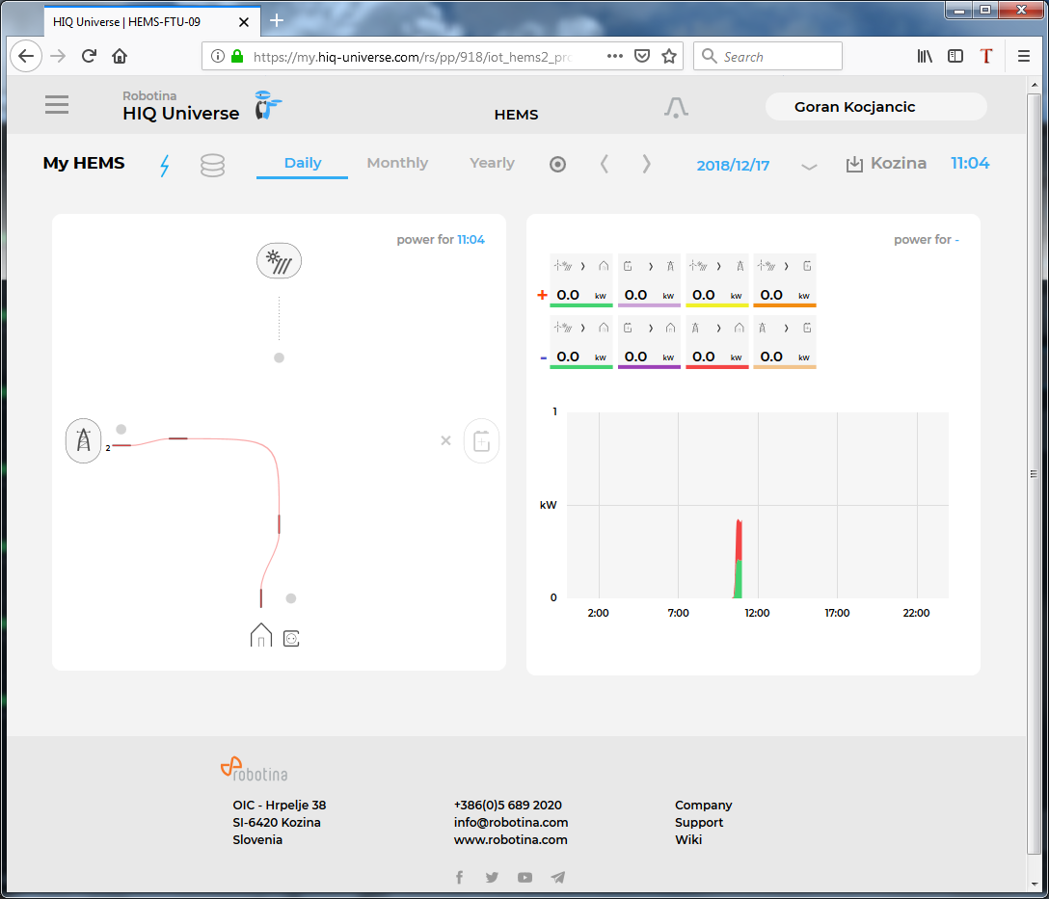Click the database stack energy icon
This screenshot has height=899, width=1049.
point(212,166)
